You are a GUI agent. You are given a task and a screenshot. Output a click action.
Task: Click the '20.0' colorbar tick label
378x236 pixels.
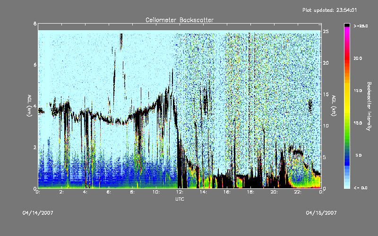358,59
